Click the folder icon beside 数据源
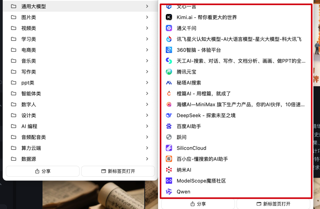Screen dimensions: 320x209 point(14,159)
